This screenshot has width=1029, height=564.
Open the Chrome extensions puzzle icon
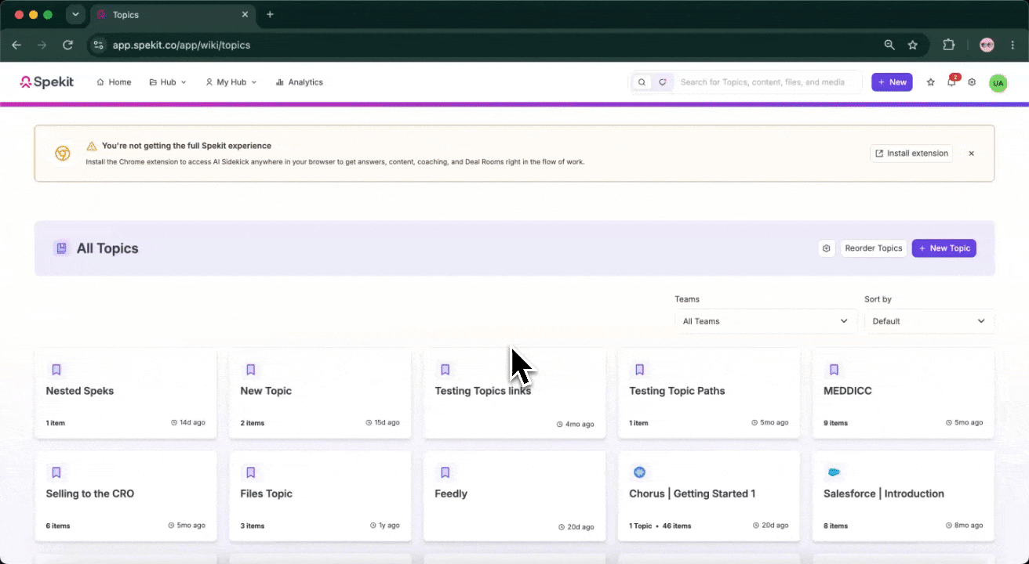948,45
